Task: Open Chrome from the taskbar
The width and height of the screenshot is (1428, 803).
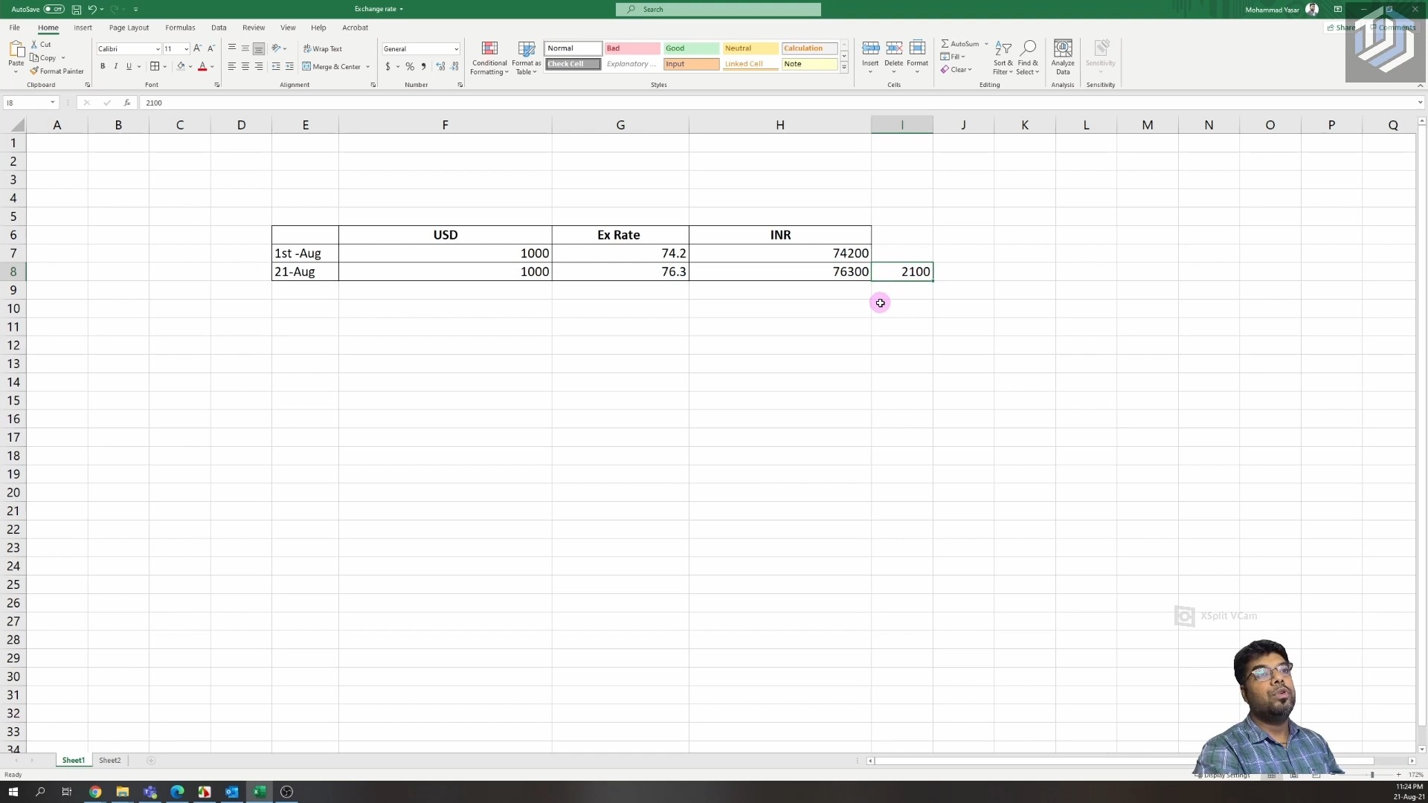Action: click(95, 792)
